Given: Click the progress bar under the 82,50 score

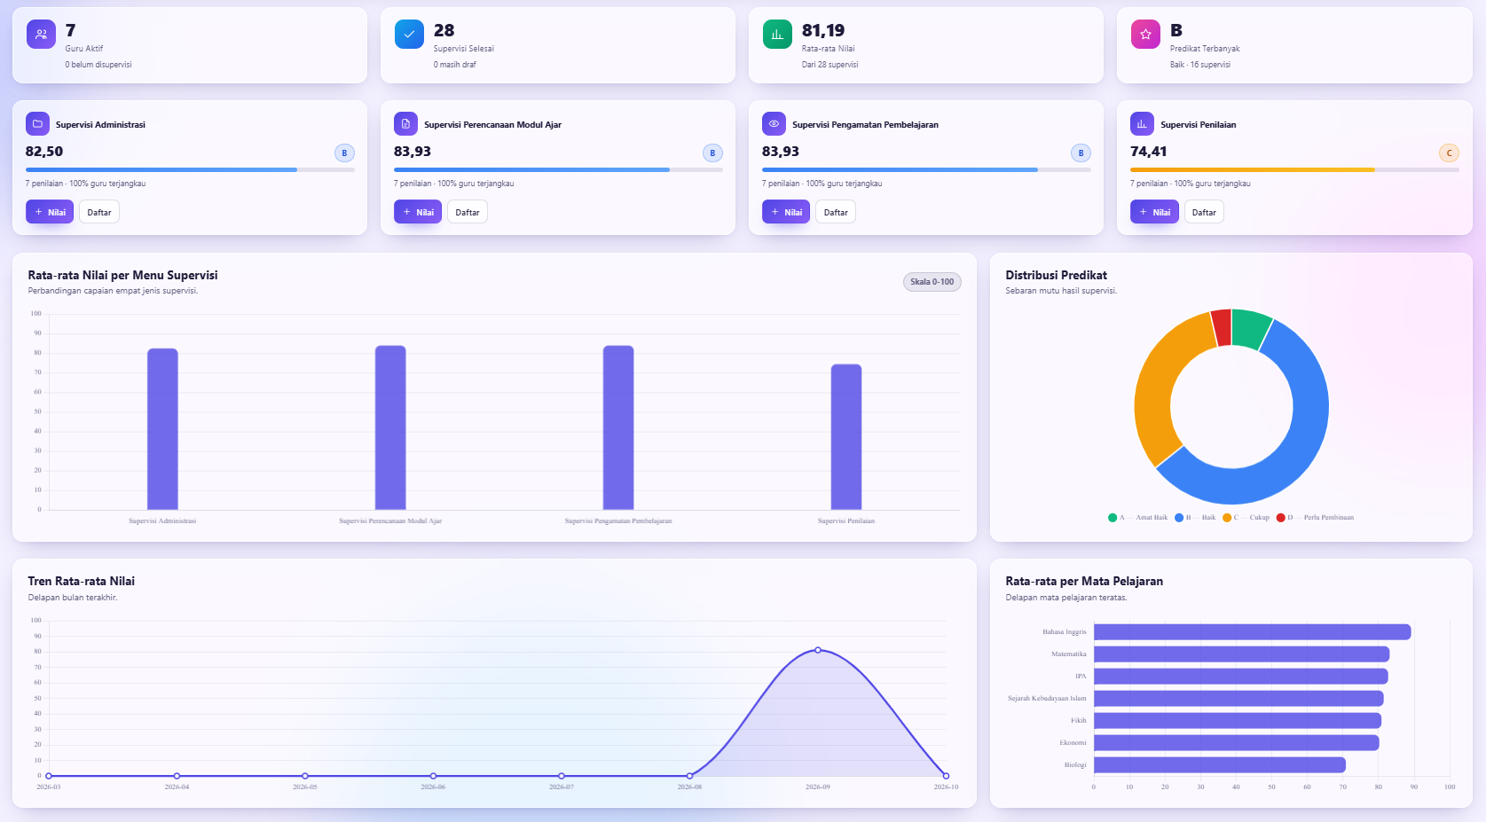Looking at the screenshot, I should [x=190, y=169].
